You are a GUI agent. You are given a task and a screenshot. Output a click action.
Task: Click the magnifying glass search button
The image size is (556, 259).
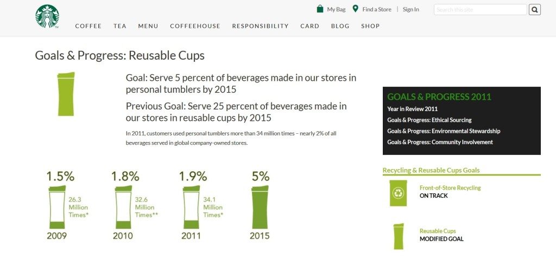click(535, 10)
